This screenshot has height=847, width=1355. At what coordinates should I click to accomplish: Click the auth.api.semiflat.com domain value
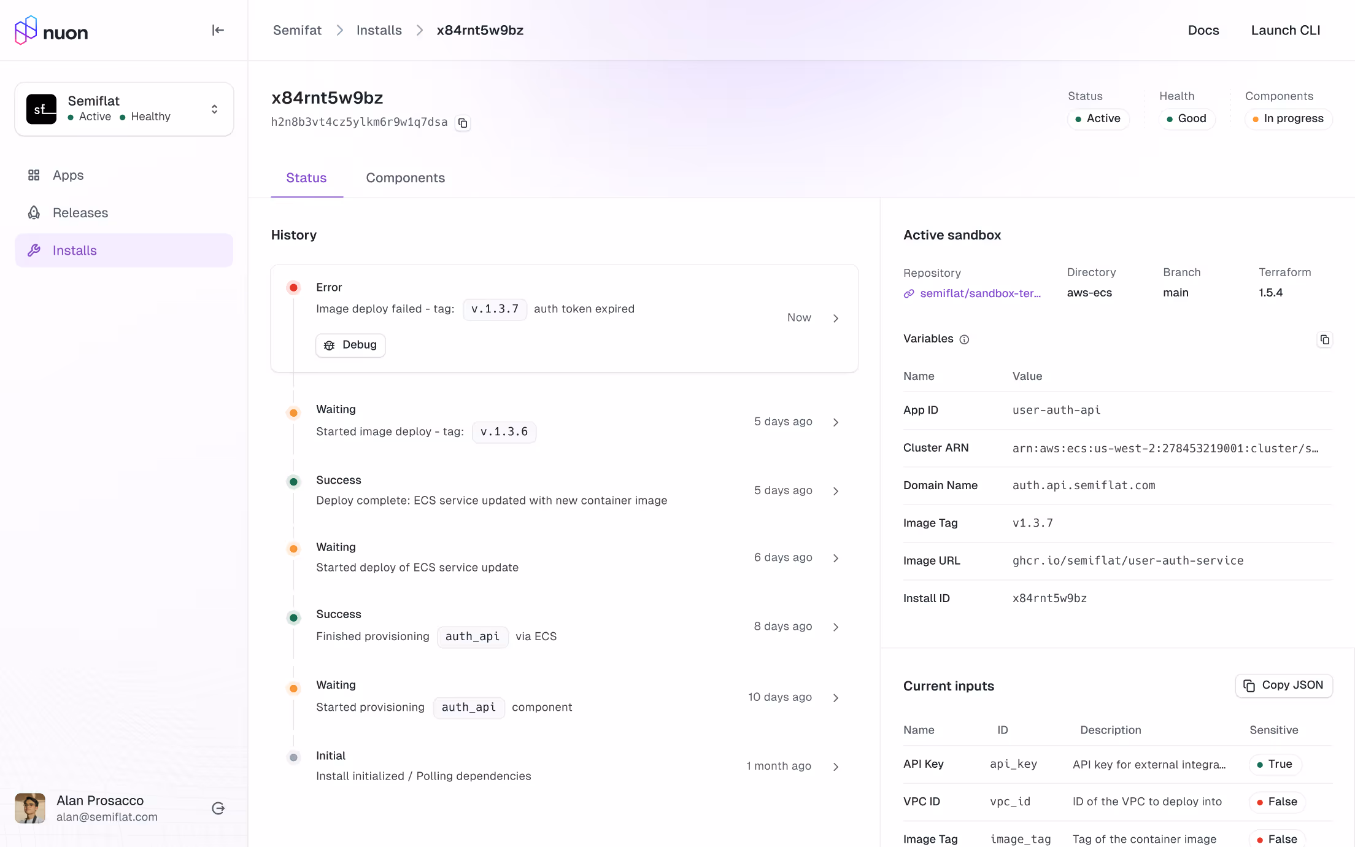pos(1084,485)
